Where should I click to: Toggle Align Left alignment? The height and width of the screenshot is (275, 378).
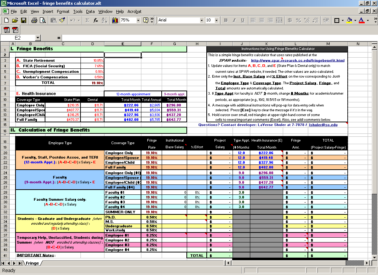pyautogui.click(x=253, y=20)
